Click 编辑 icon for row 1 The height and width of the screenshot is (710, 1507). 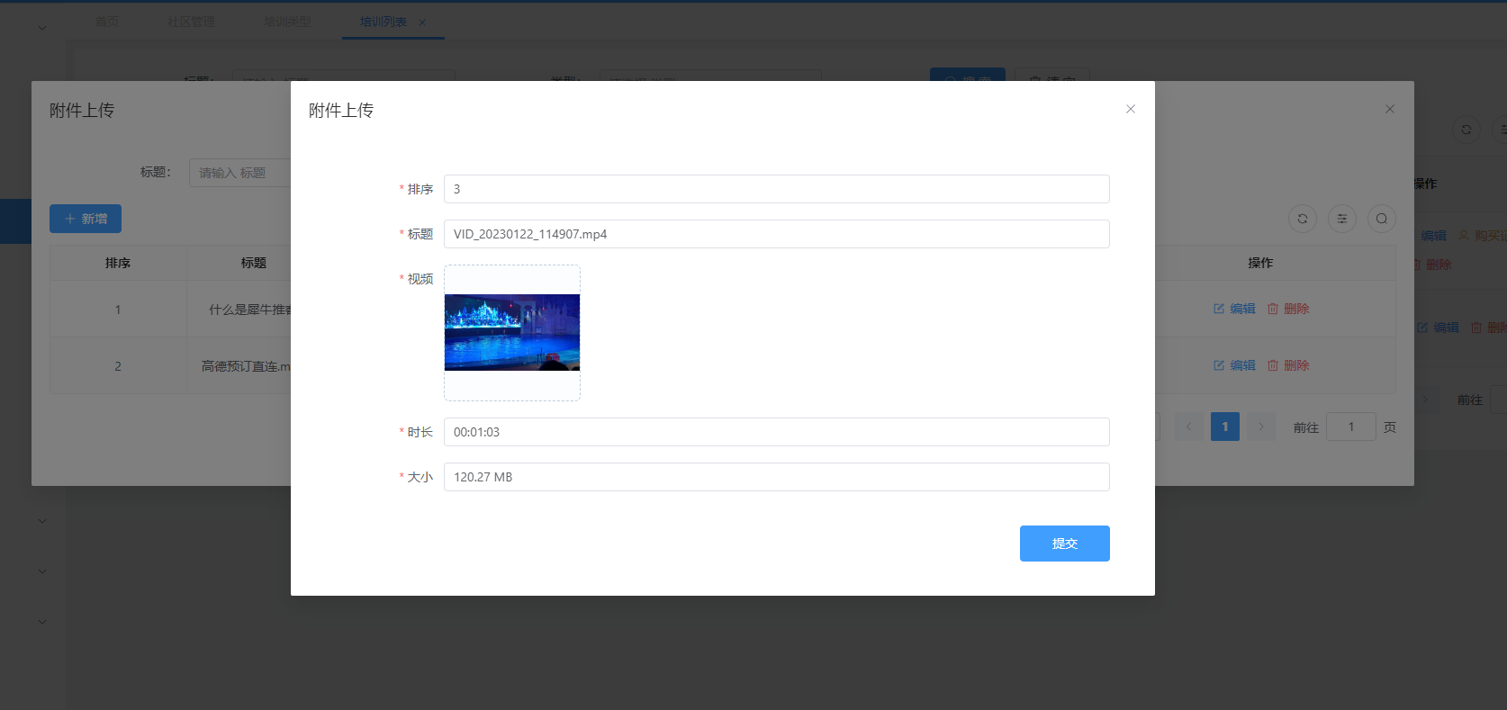(1219, 309)
